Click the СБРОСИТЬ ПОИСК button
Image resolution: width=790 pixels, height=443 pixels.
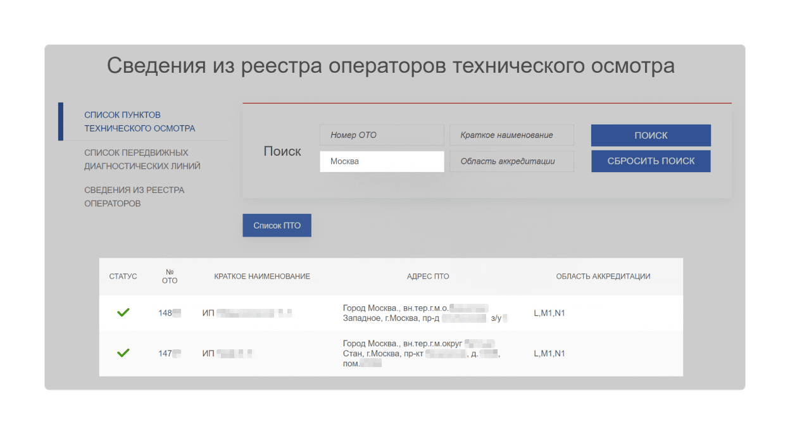click(x=651, y=161)
